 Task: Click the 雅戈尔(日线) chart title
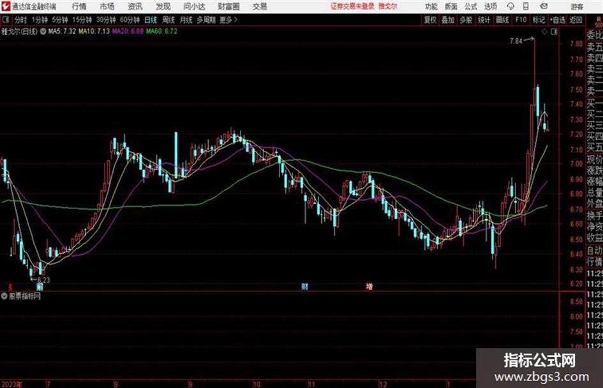(x=19, y=31)
